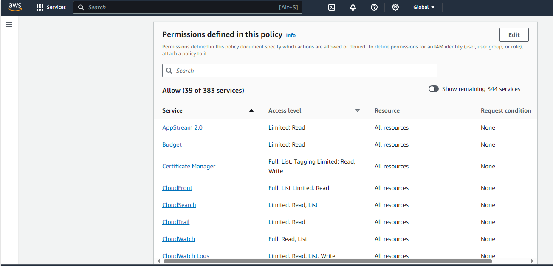Click Certificate Manager access level text
This screenshot has height=266, width=553.
point(312,166)
